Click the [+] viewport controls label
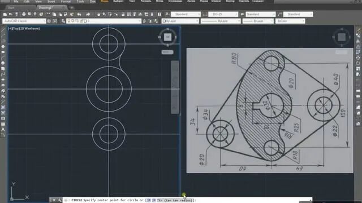Screen dimensions: 362x203 tap(10, 29)
